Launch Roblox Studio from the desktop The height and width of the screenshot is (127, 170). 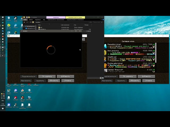tap(15, 19)
